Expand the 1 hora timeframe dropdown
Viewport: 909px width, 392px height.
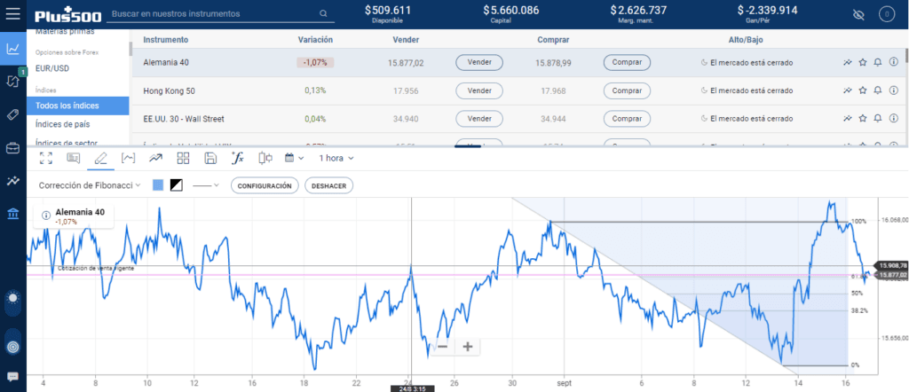pos(336,158)
